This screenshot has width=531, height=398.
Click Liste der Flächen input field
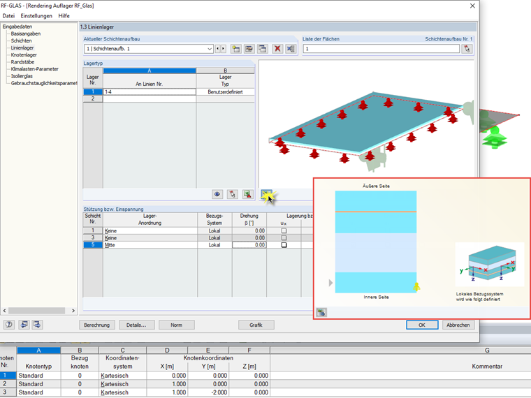[381, 49]
